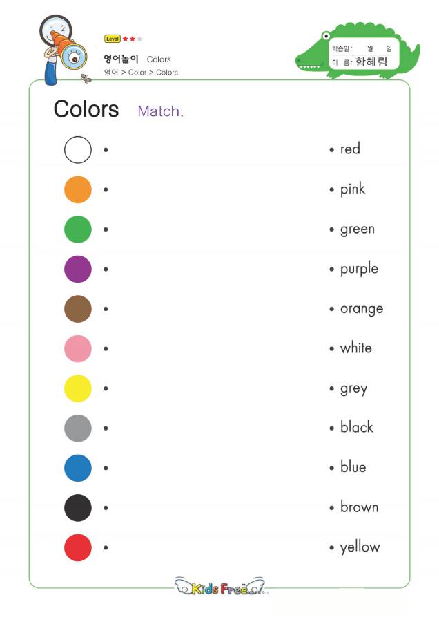Click the Kids Free logo
Viewport: 439px width, 622px height.
220,587
